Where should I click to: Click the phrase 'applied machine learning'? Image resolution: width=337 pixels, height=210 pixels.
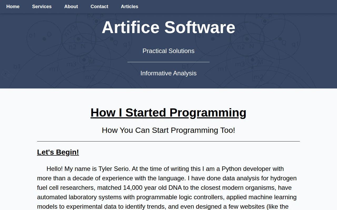pos(261,197)
